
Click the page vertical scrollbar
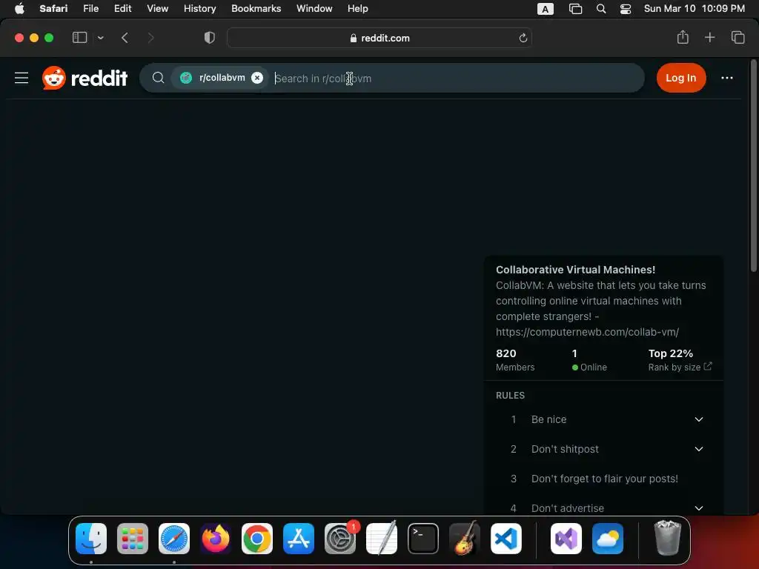[753, 166]
